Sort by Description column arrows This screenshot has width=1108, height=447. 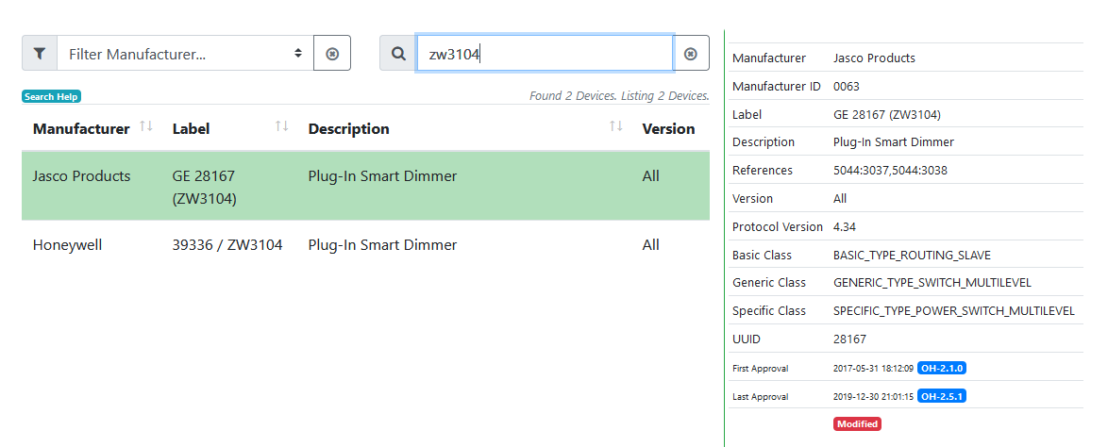pyautogui.click(x=615, y=126)
